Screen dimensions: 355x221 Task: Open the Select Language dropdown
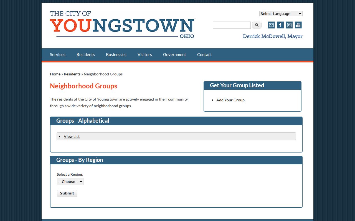281,14
